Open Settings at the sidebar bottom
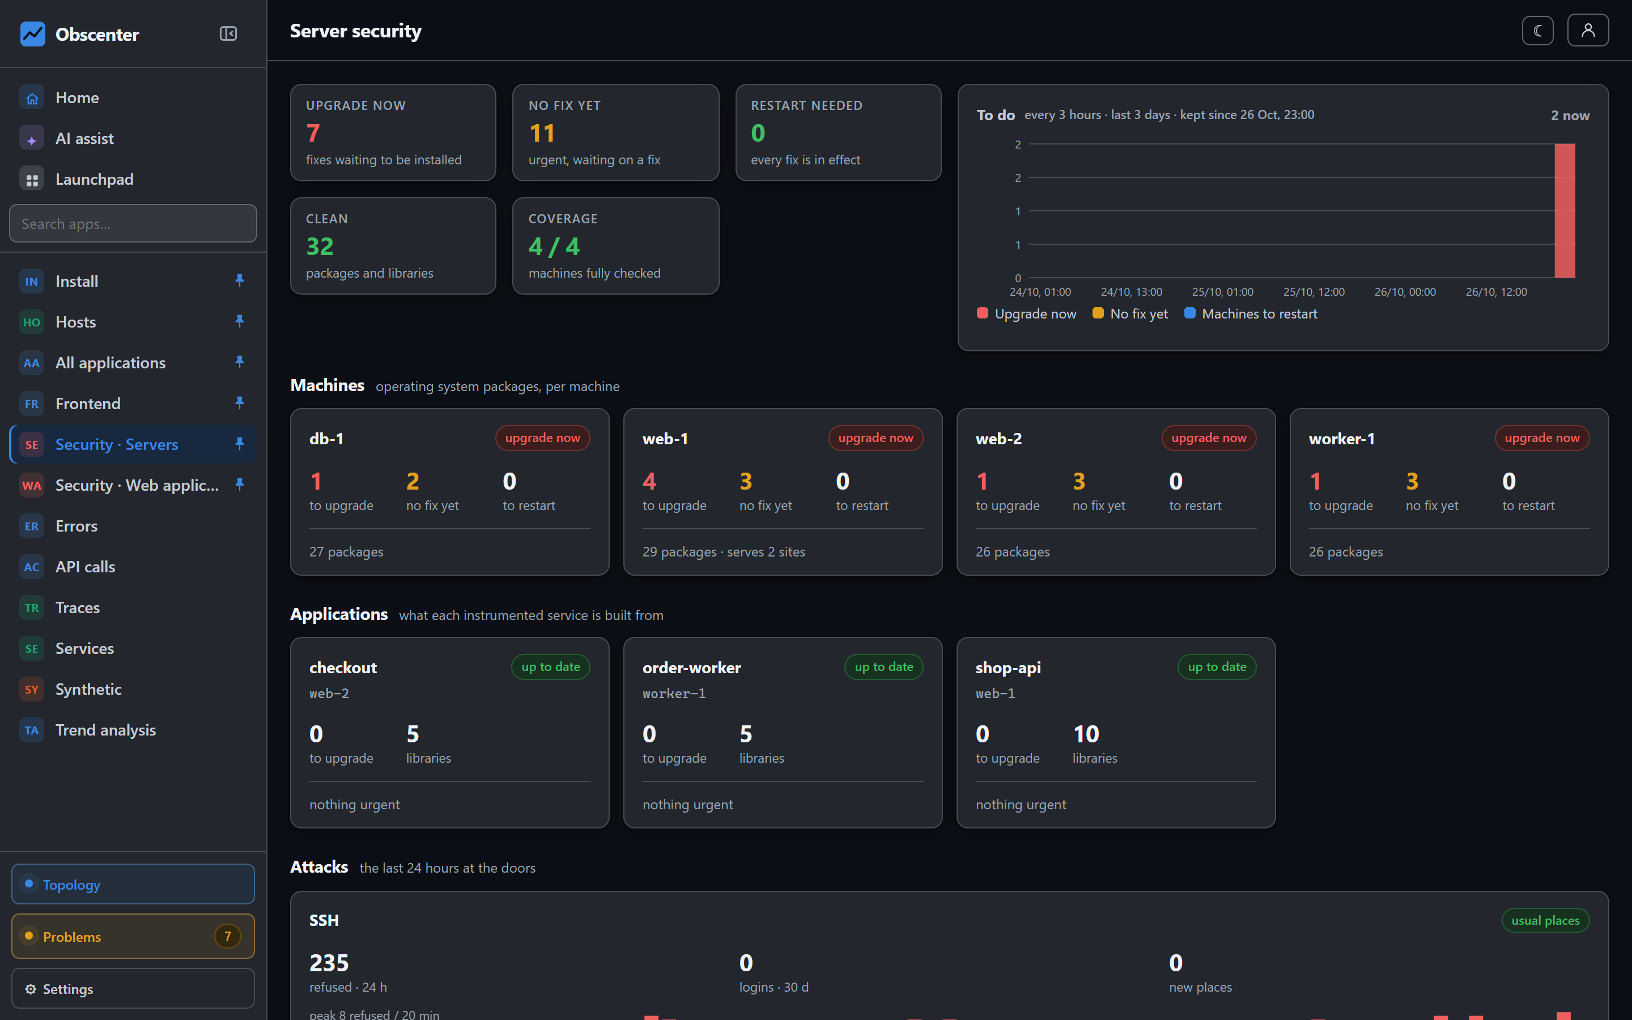Viewport: 1632px width, 1020px height. coord(133,988)
